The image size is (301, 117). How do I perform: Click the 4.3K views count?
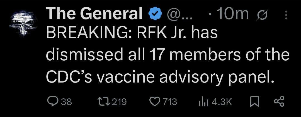click(222, 102)
